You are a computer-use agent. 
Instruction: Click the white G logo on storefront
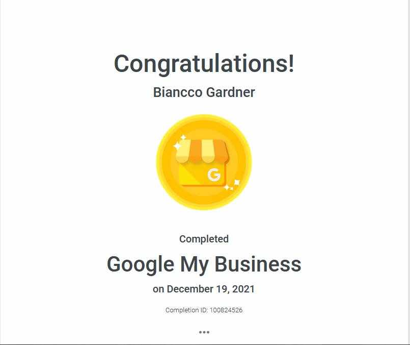214,176
